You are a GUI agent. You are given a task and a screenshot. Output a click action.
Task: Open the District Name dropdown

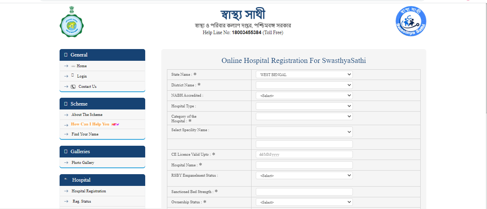coord(304,85)
